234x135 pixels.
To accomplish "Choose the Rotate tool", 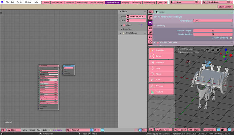I will 161,74.
